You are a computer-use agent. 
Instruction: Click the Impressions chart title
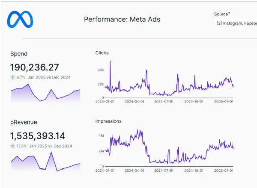(x=108, y=121)
